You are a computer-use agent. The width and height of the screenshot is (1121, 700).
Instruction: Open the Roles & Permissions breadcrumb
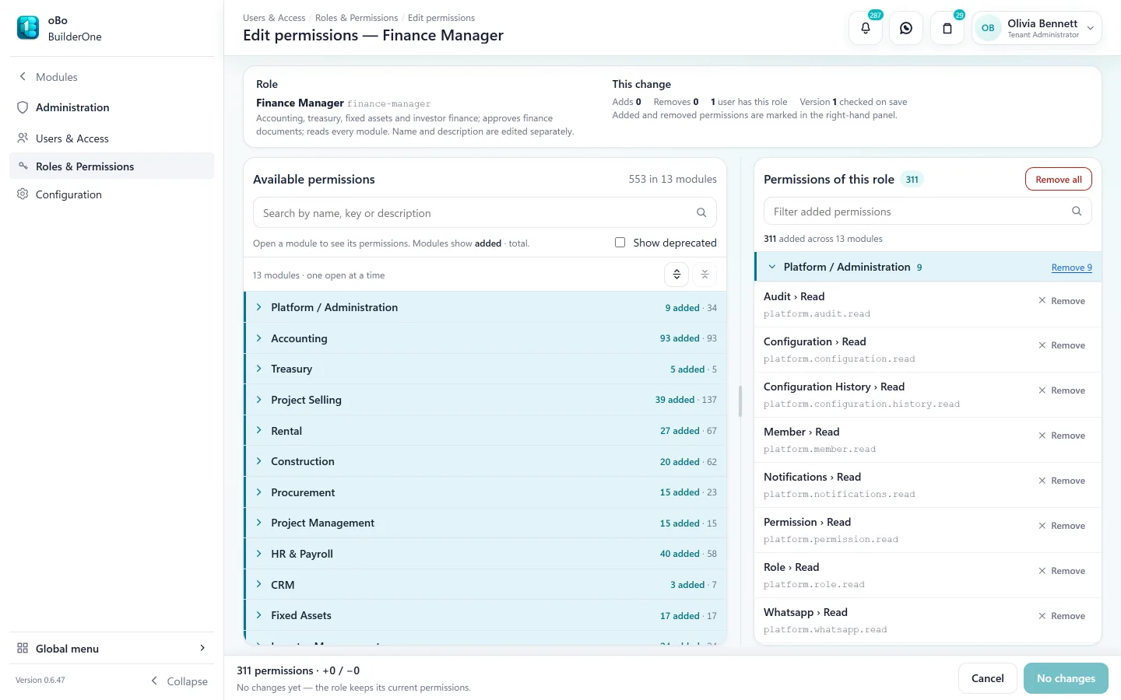tap(357, 18)
